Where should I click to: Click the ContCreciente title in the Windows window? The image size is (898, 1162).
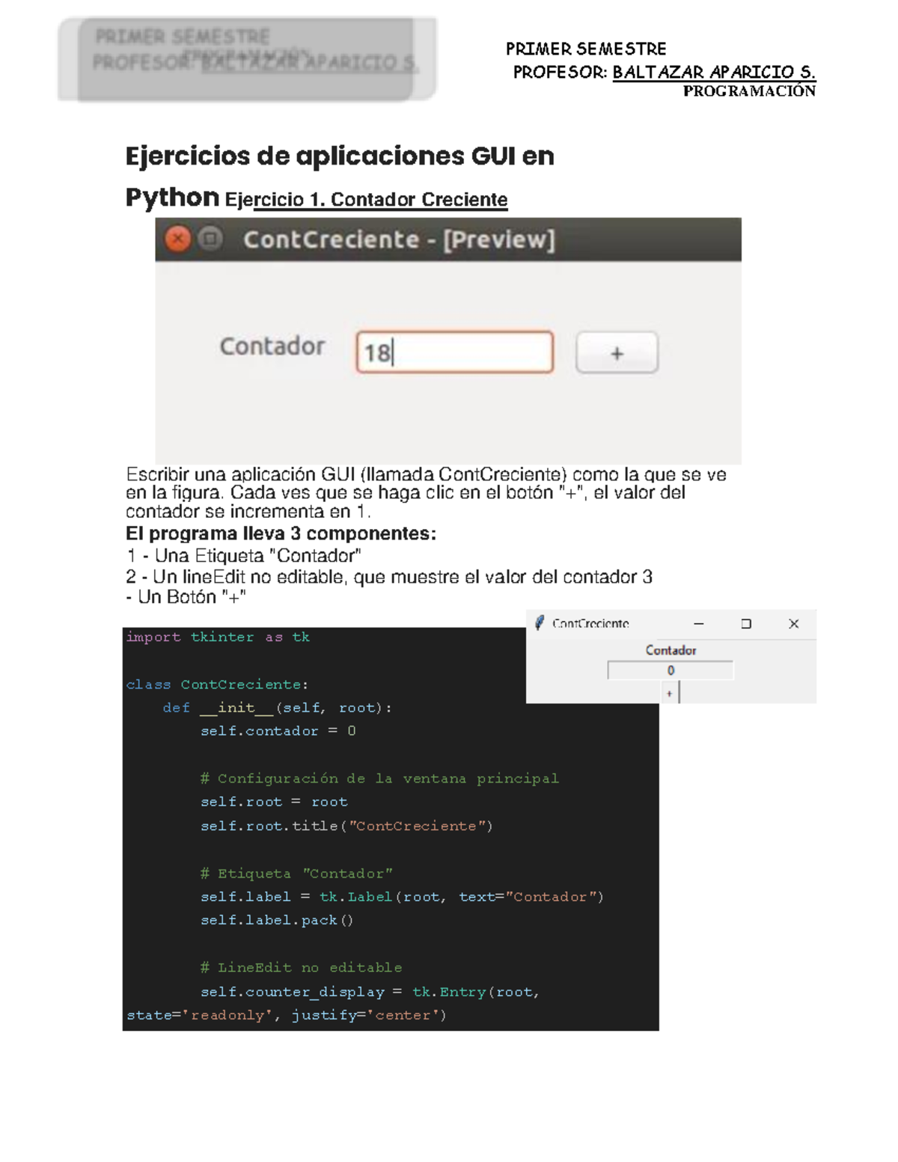coord(590,623)
